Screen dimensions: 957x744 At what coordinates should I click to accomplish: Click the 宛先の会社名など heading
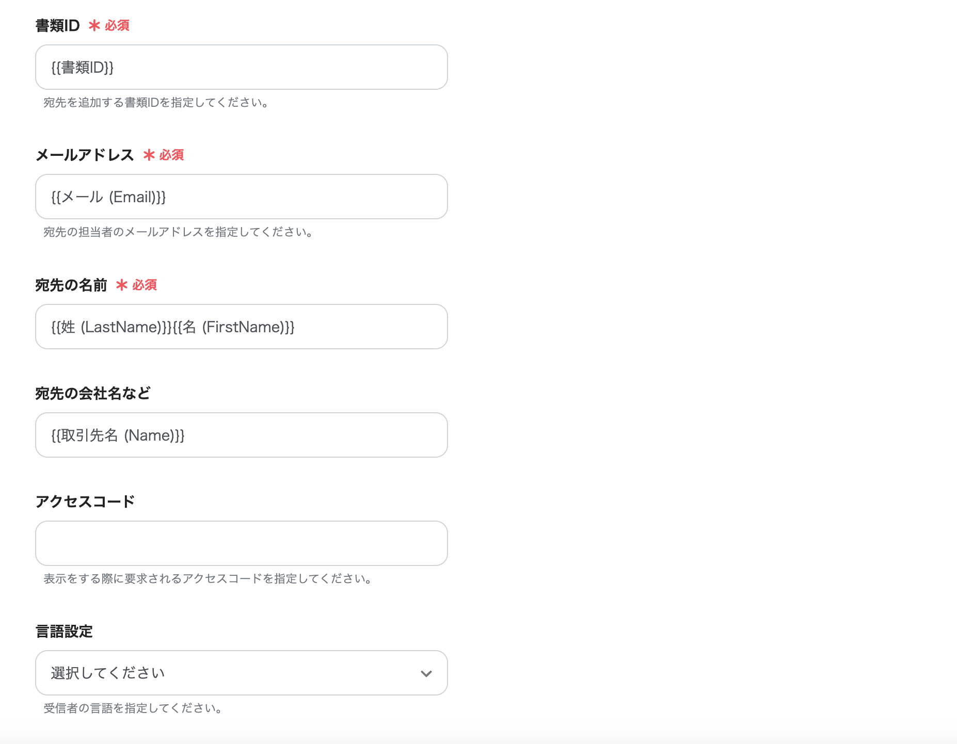point(93,393)
